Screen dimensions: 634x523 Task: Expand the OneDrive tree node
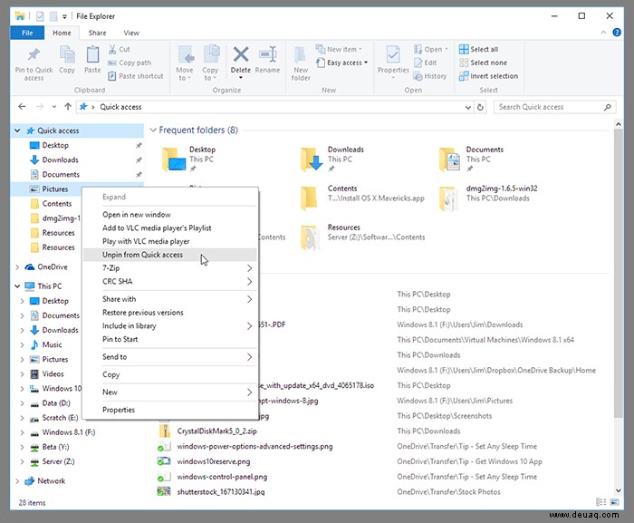pos(17,267)
